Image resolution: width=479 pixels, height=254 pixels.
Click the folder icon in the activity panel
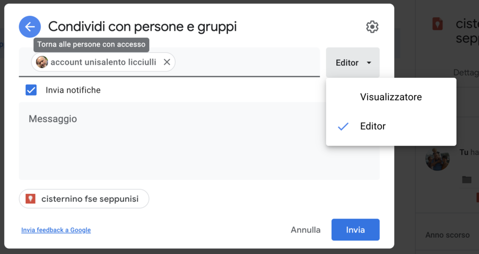[x=466, y=179]
